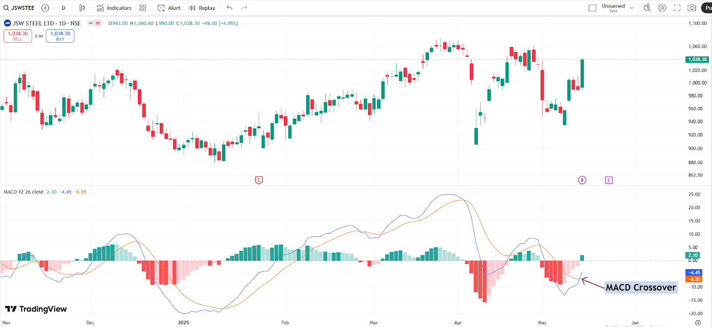Image resolution: width=712 pixels, height=327 pixels.
Task: Create an Alert from the toolbar
Action: click(x=169, y=8)
